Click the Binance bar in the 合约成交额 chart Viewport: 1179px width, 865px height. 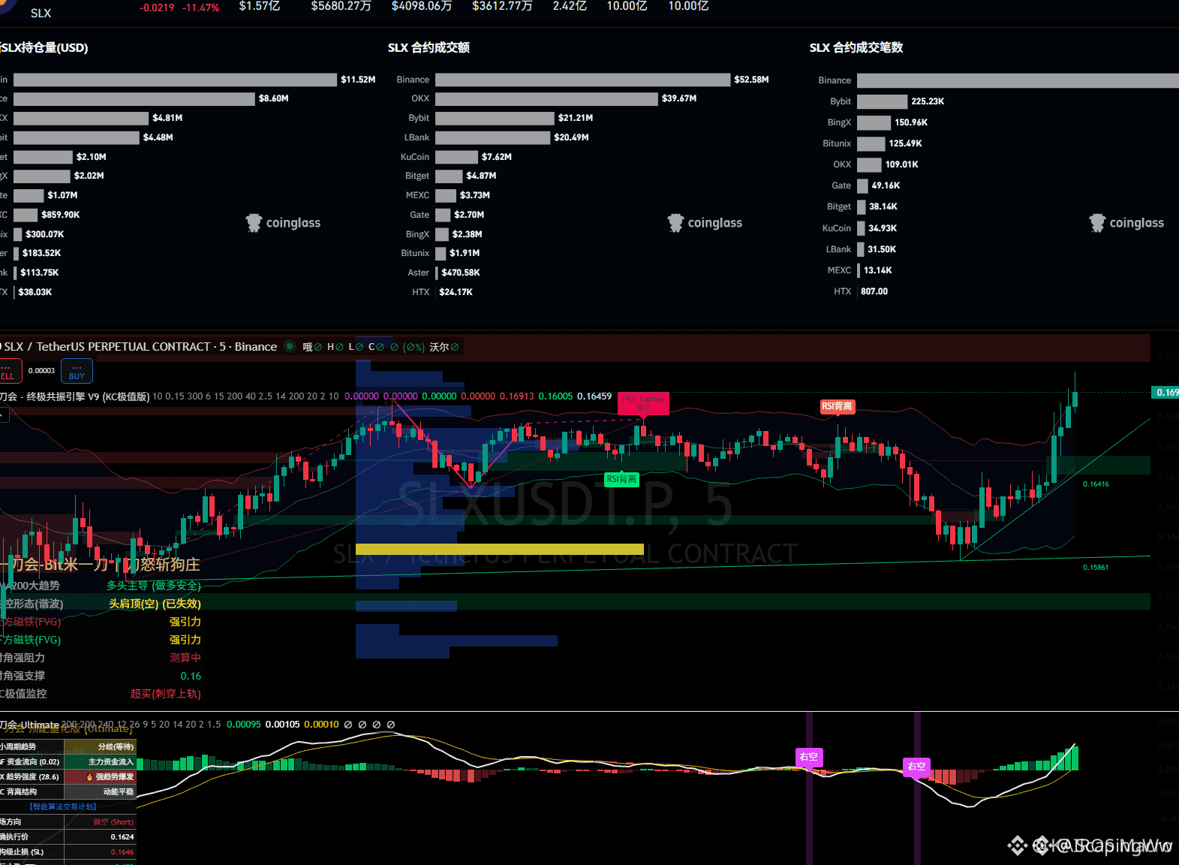(582, 80)
